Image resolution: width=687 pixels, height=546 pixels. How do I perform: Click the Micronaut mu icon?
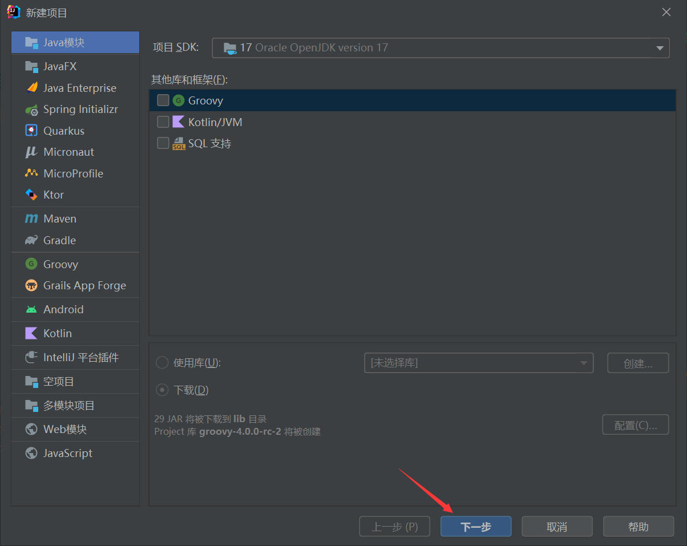coord(31,152)
